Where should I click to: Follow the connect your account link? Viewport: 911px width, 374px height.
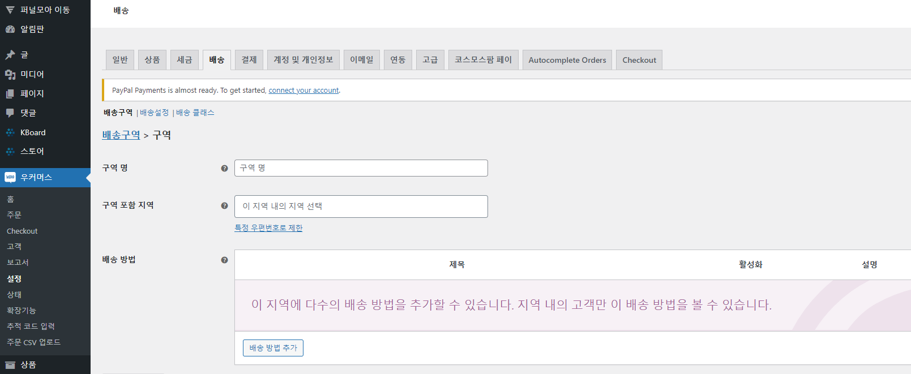point(303,91)
